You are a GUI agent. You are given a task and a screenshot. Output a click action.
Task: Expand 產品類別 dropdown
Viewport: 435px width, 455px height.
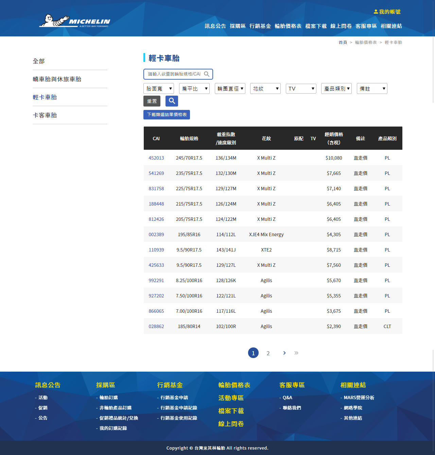(x=336, y=88)
